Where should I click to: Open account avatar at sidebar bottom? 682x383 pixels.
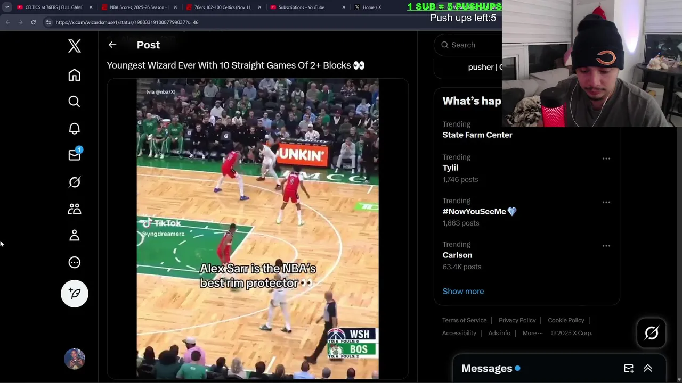click(x=75, y=359)
